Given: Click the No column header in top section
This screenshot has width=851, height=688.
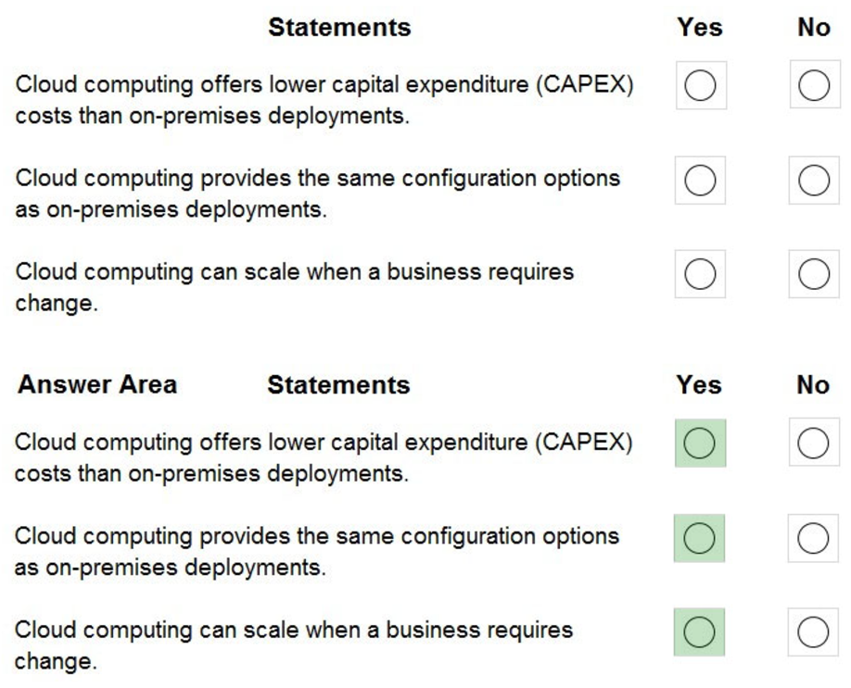Looking at the screenshot, I should [x=813, y=27].
